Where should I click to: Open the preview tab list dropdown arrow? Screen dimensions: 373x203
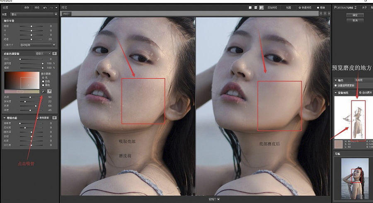coord(329,14)
